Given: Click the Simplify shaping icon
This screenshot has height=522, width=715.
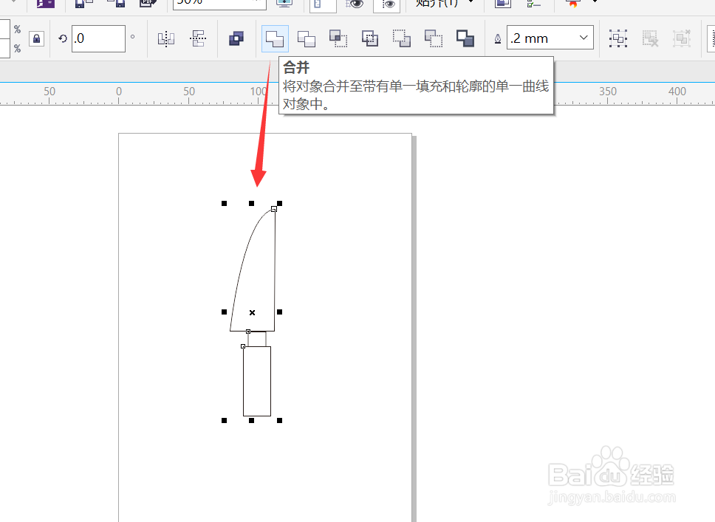Looking at the screenshot, I should click(x=370, y=38).
